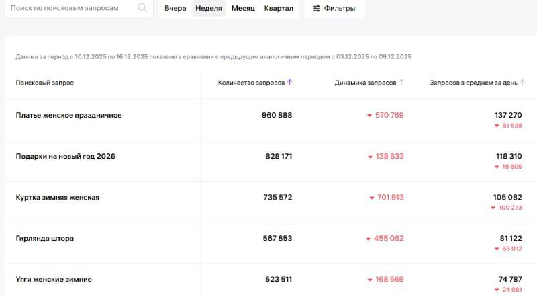Sort by Количество запросов arrow
537x297 pixels.
290,83
